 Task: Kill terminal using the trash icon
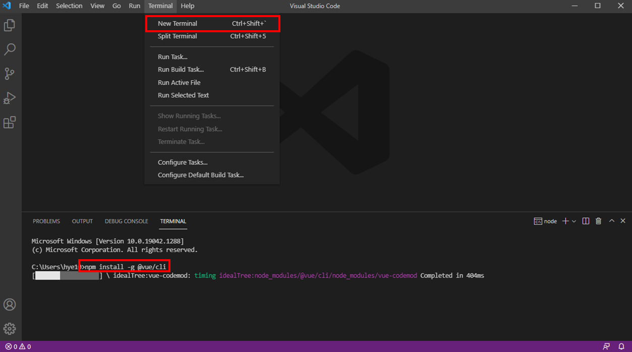pos(599,221)
